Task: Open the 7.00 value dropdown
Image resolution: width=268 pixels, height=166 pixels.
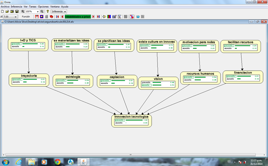Action: 15,17
